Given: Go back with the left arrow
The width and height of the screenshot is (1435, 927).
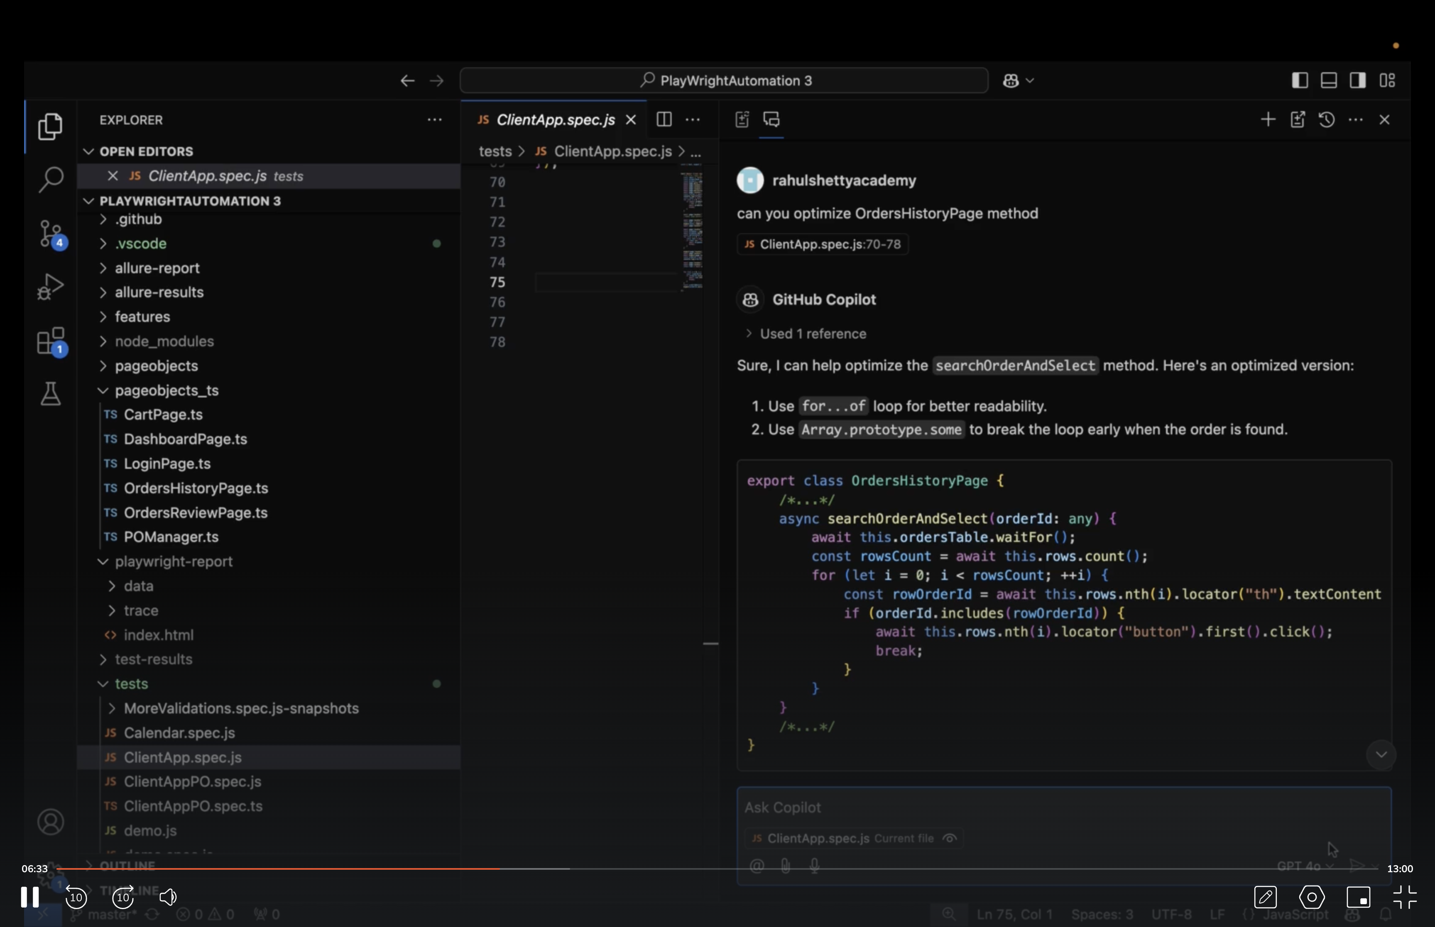Looking at the screenshot, I should pyautogui.click(x=408, y=81).
